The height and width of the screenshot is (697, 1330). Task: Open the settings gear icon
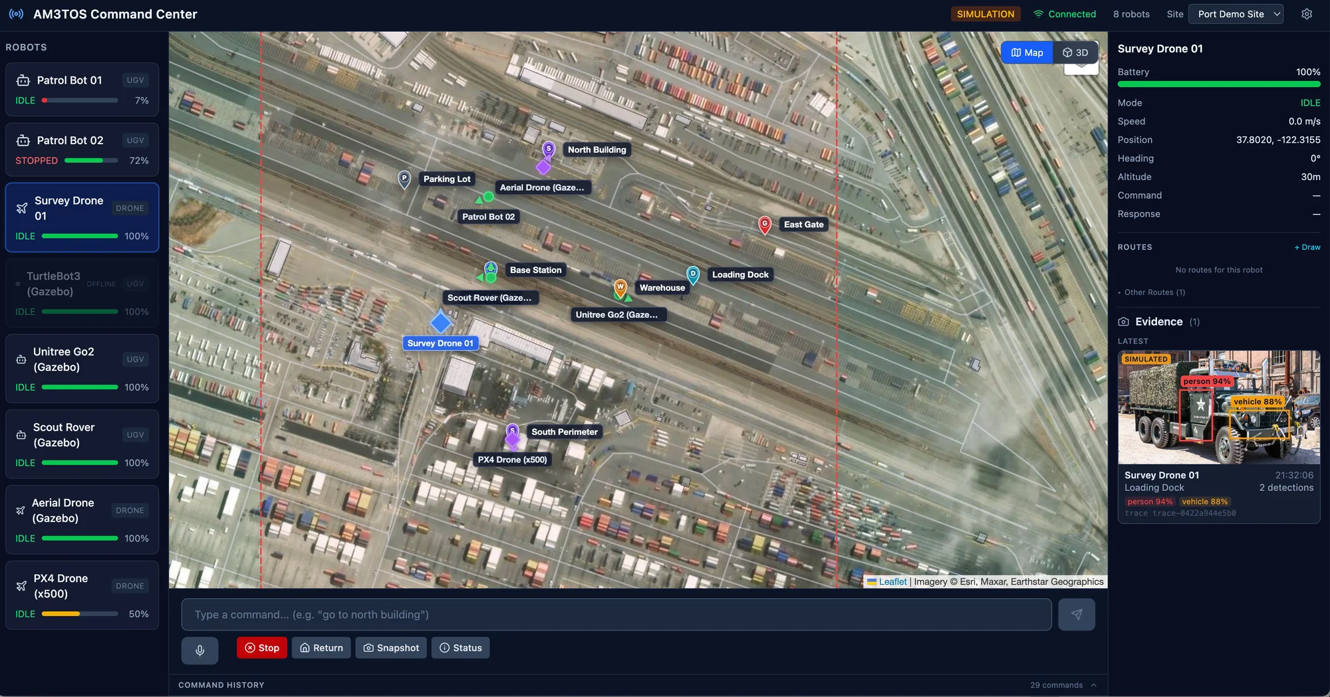point(1307,14)
